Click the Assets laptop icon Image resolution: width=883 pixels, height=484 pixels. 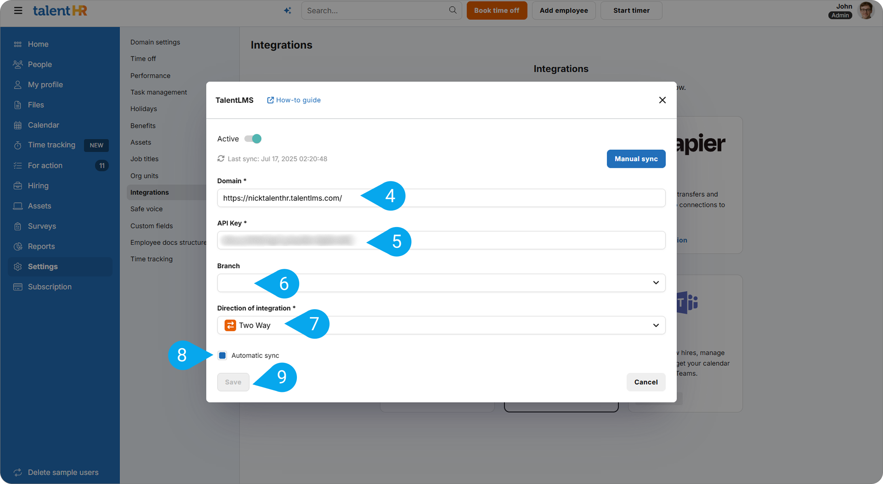[18, 206]
